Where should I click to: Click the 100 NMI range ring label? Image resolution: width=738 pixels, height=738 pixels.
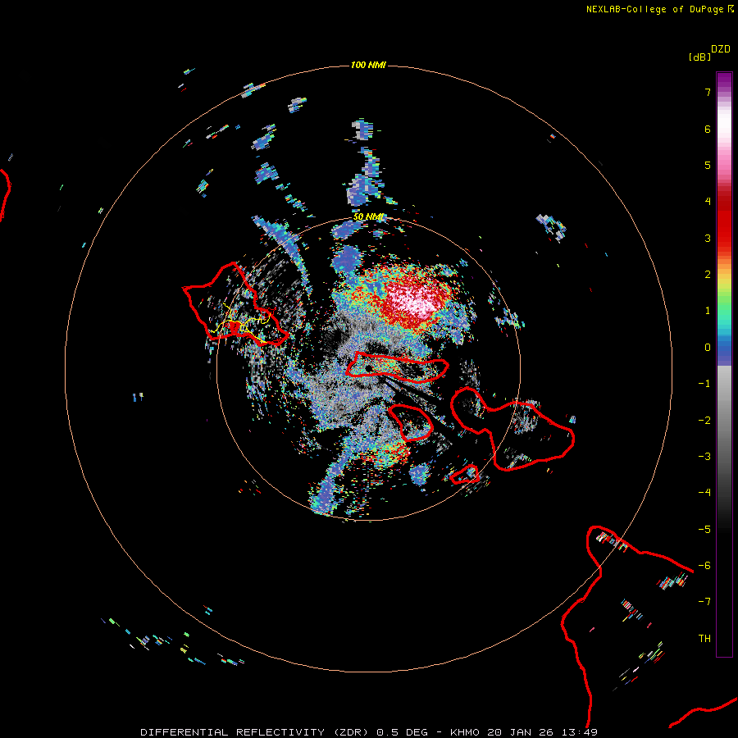tap(368, 65)
